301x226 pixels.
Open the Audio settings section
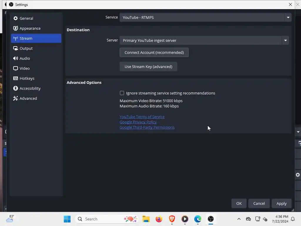pyautogui.click(x=36, y=58)
